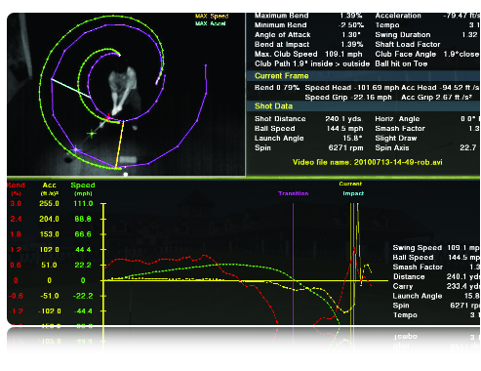Image resolution: width=481 pixels, height=371 pixels.
Task: Click the green cross marker near club shaft
Action: tap(92, 133)
